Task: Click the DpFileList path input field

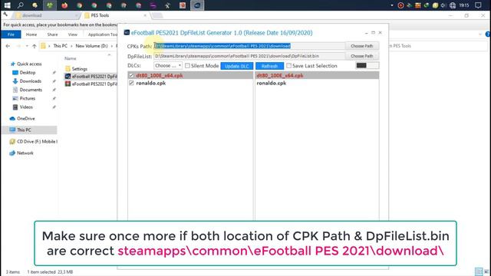Action: point(249,56)
